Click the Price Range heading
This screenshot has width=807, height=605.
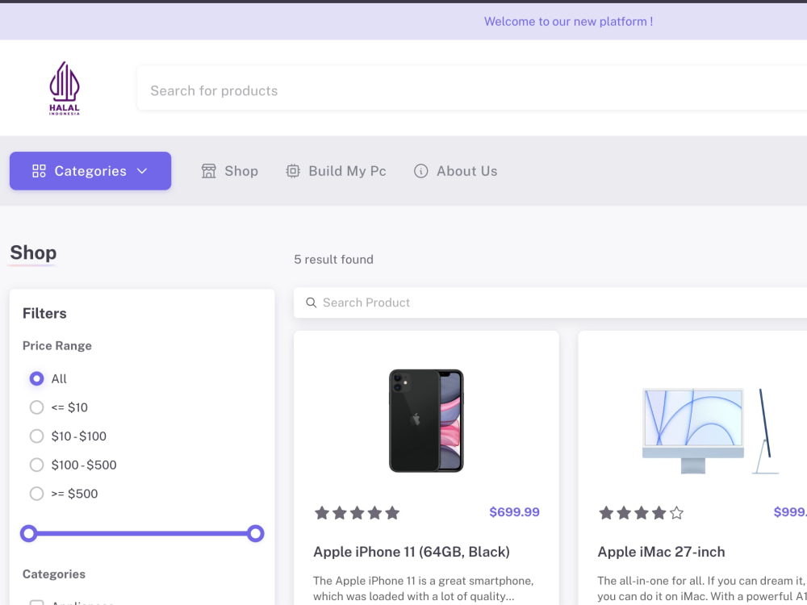(x=57, y=346)
